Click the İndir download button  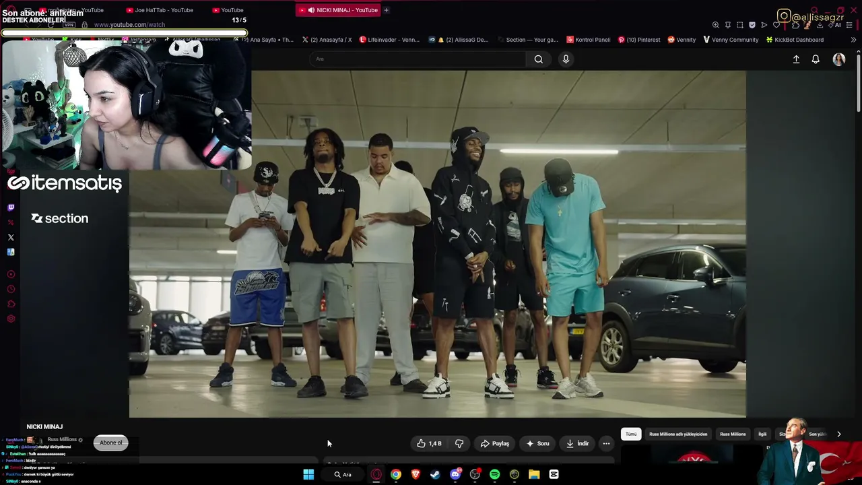[x=578, y=443]
